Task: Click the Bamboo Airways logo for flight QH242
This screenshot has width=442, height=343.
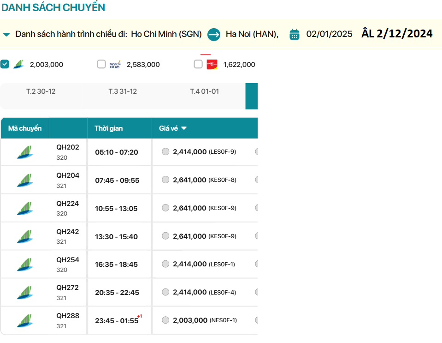Action: (x=25, y=236)
